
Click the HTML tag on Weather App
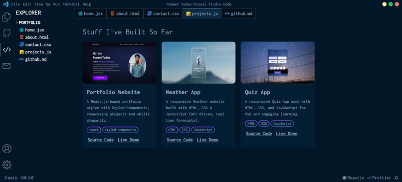click(x=172, y=130)
